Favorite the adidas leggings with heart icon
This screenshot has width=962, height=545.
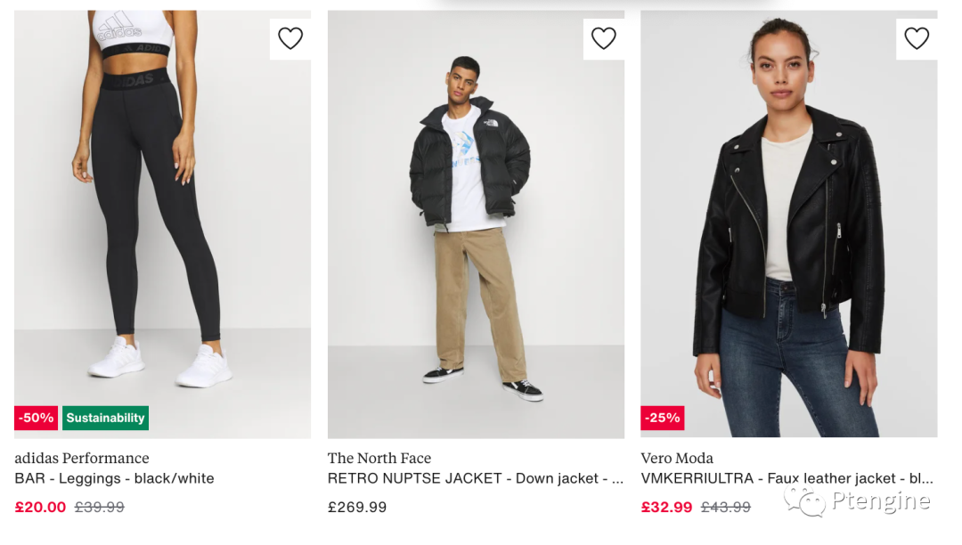coord(290,38)
